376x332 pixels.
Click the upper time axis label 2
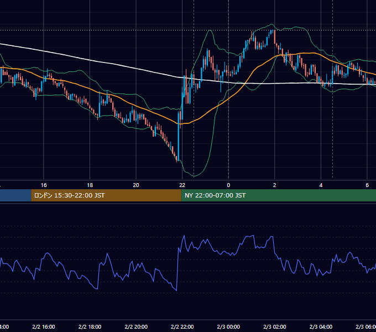(275, 185)
